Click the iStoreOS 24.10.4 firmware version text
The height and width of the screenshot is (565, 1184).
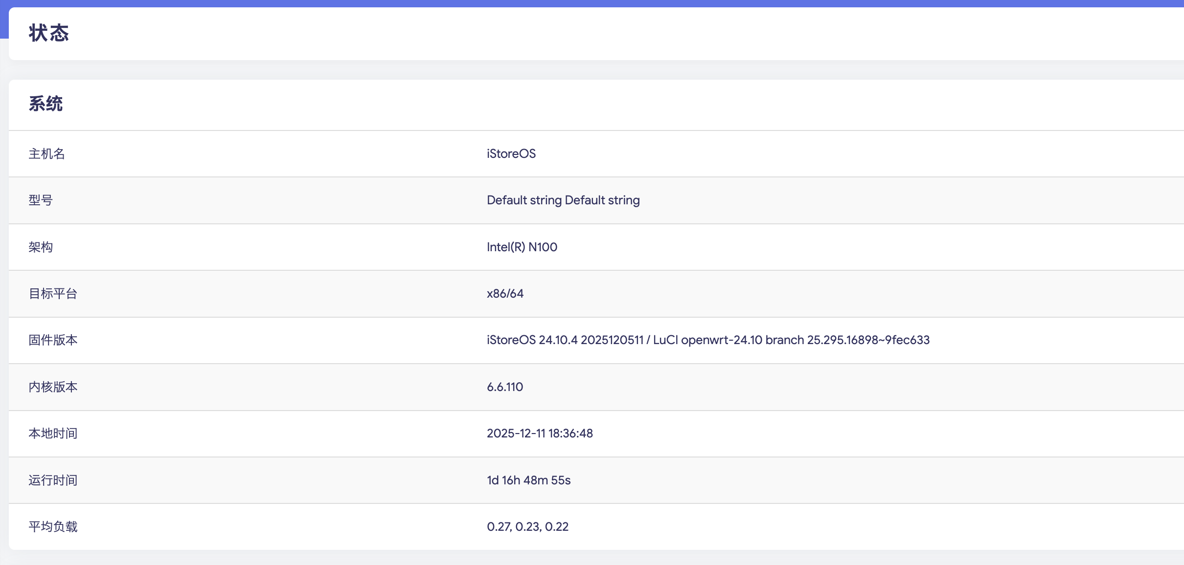pyautogui.click(x=707, y=340)
